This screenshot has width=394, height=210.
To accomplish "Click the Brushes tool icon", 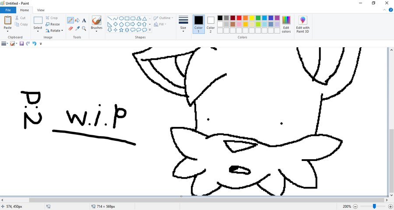I will click(96, 21).
